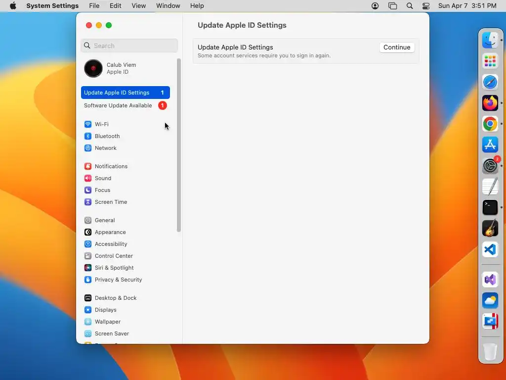506x380 pixels.
Task: Click the Continue button
Action: (397, 47)
